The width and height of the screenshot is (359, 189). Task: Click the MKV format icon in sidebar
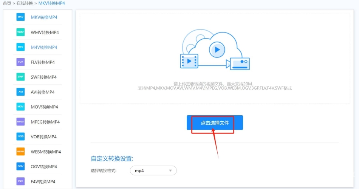pos(20,17)
